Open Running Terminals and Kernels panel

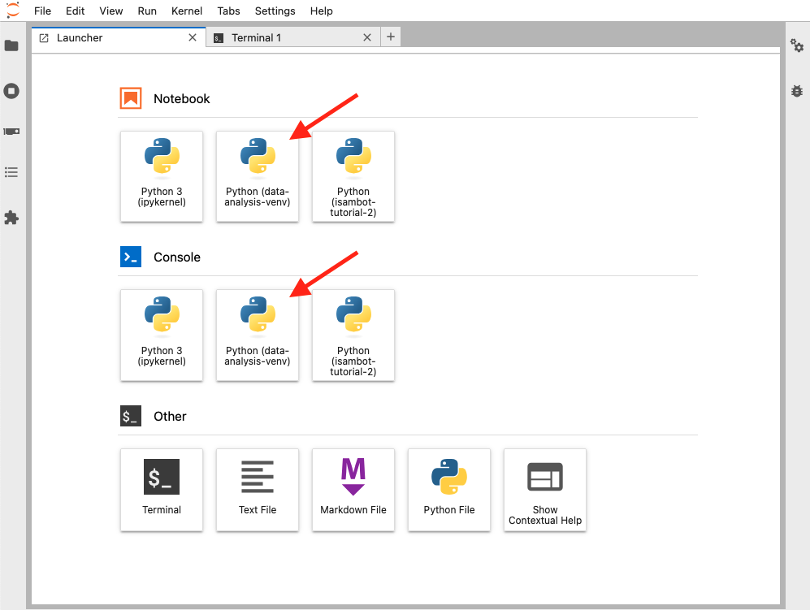coord(11,91)
